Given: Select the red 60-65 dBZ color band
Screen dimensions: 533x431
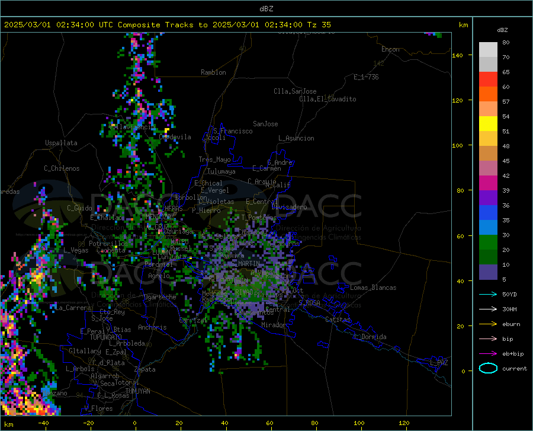Looking at the screenshot, I should (488, 79).
